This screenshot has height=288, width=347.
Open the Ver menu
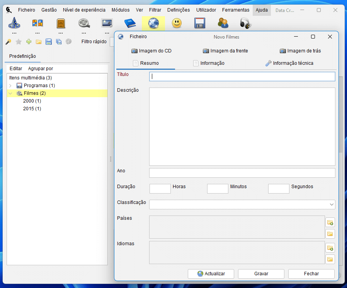click(x=139, y=10)
